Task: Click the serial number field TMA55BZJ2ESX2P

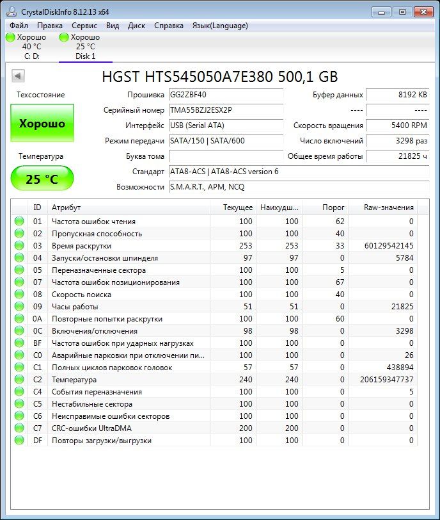Action: pyautogui.click(x=226, y=110)
